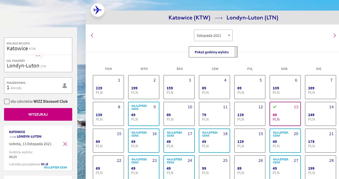Go to next month with the right arrow
This screenshot has width=339, height=179.
[x=335, y=36]
